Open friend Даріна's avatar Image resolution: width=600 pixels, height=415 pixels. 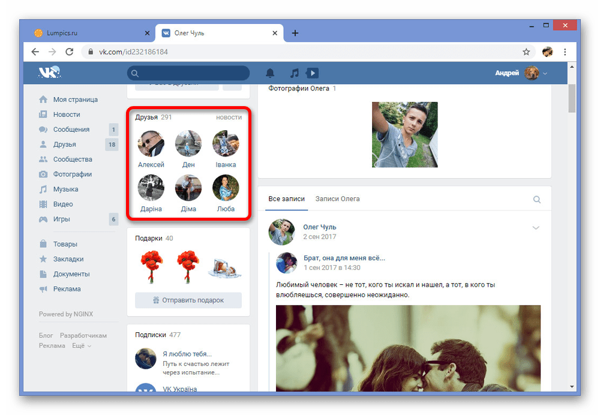click(151, 188)
